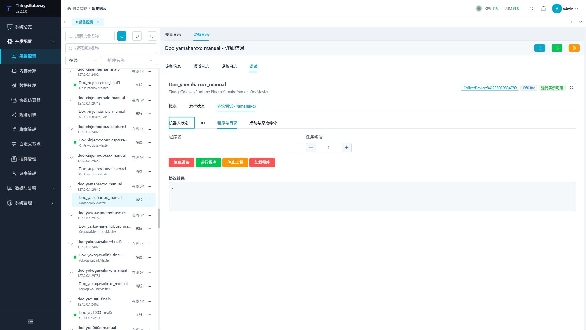Screen dimensions: 586x330
Task: Click the presentation icon button above device tree
Action: click(x=137, y=36)
